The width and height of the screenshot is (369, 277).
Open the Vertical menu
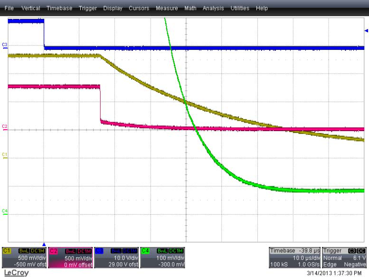pos(30,8)
